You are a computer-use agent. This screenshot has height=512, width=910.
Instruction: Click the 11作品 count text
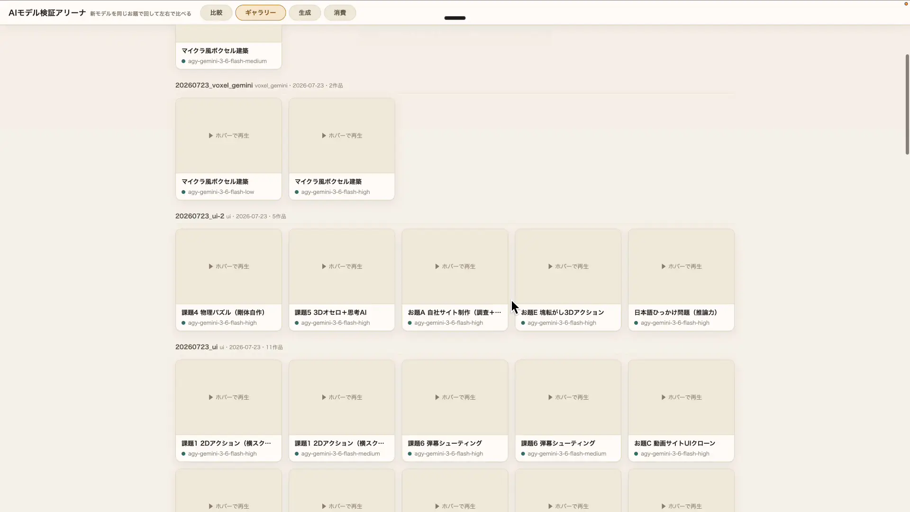[274, 347]
